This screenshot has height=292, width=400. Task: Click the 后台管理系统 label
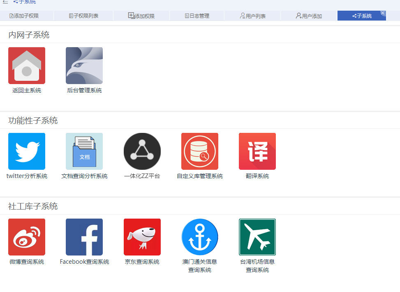click(x=84, y=90)
